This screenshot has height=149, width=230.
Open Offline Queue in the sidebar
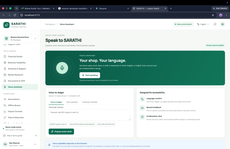pos(20,105)
